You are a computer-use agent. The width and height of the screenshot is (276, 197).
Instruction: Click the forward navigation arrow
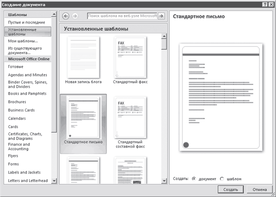[x=75, y=16]
